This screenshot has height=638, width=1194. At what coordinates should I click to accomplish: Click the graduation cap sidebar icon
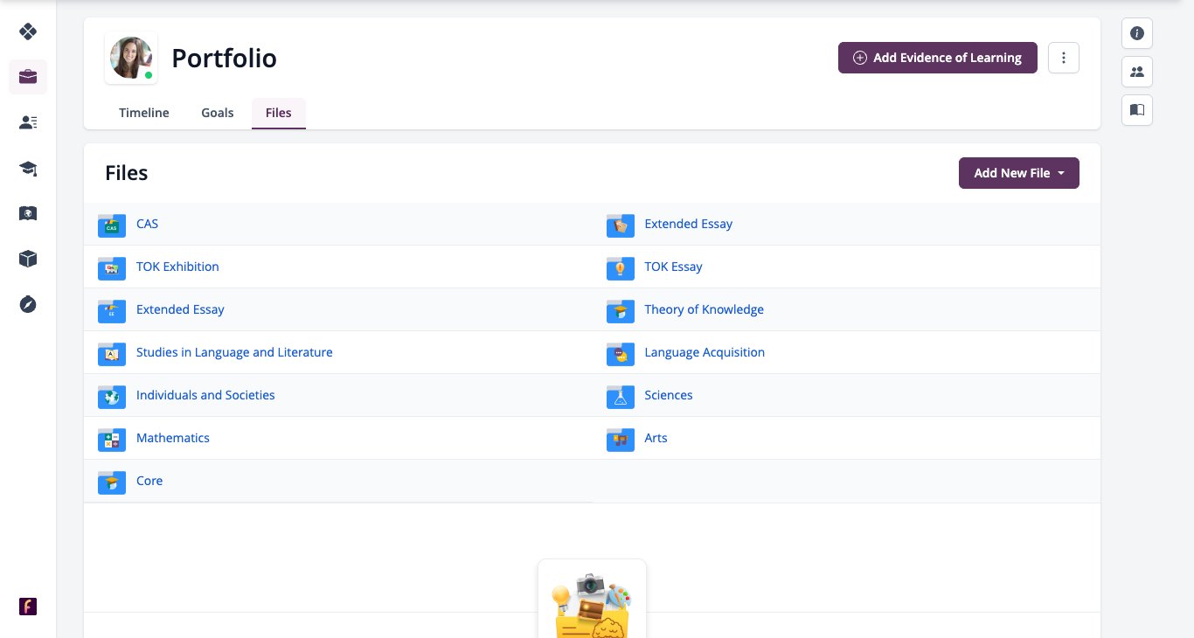click(x=28, y=168)
